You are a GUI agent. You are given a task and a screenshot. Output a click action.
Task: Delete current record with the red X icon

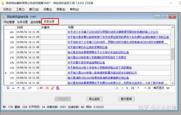pos(47,88)
